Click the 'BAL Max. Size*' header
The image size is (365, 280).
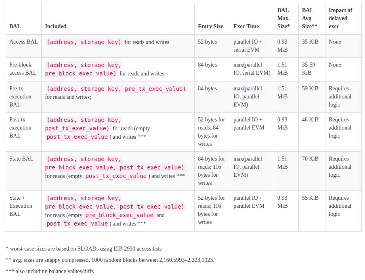coord(283,19)
